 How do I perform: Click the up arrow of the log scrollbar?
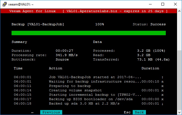click(162, 77)
